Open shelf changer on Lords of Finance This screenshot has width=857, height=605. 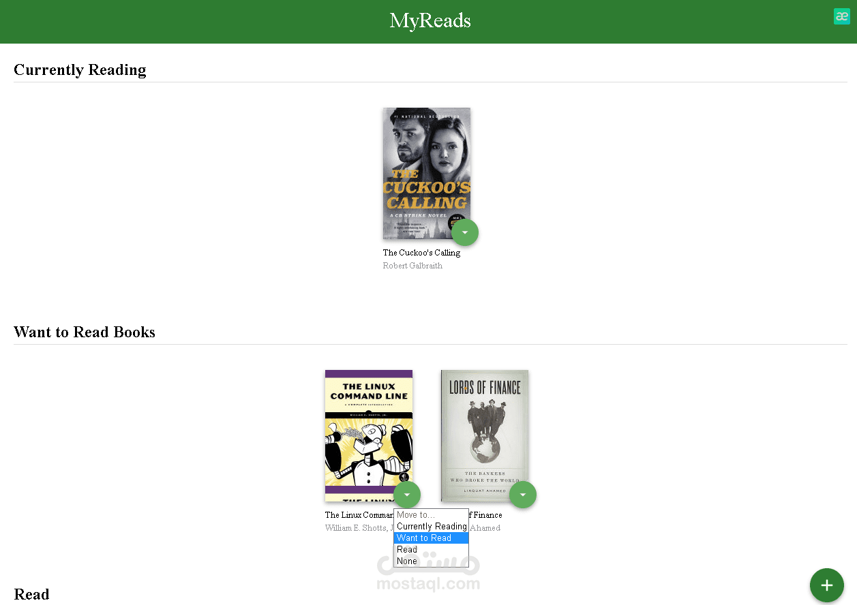pyautogui.click(x=523, y=495)
